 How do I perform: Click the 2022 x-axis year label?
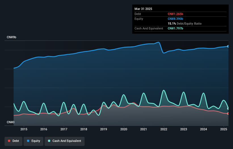163,129
